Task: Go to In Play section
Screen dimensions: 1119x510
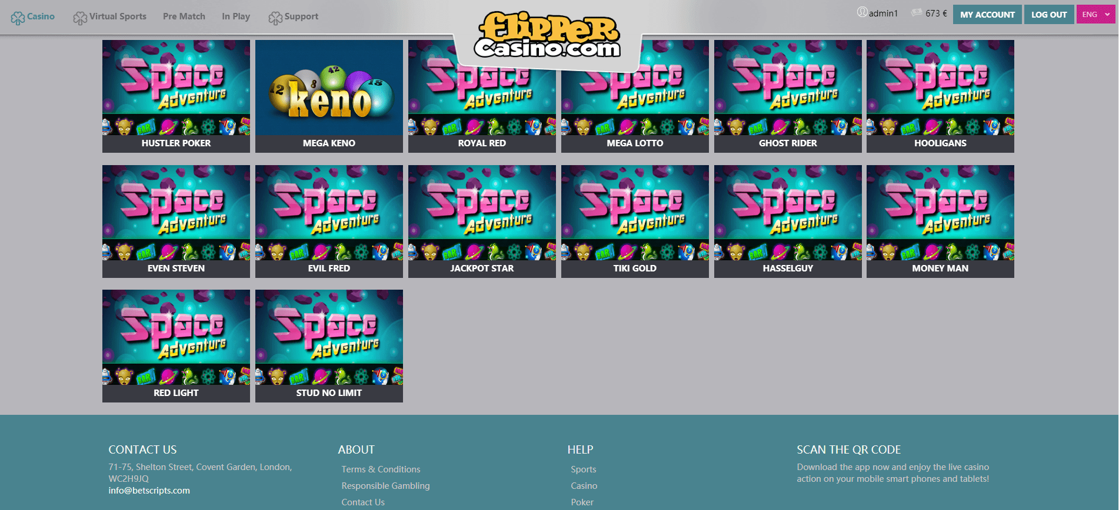Action: coord(236,16)
